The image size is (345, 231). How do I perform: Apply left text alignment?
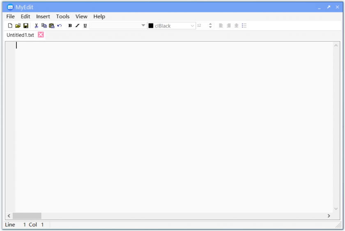coord(221,25)
